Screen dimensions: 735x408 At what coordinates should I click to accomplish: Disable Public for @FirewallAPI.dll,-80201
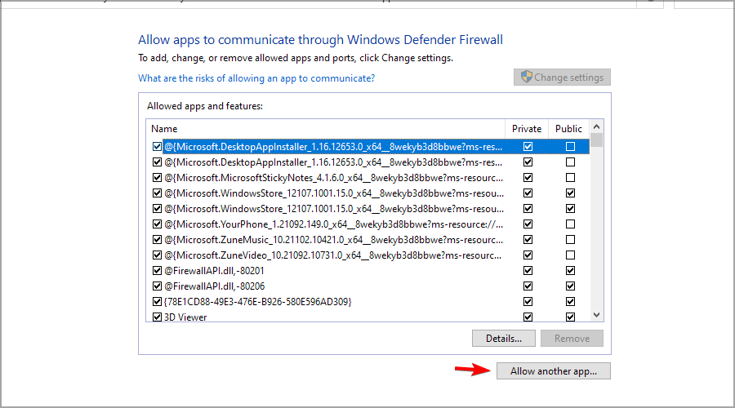pyautogui.click(x=570, y=270)
